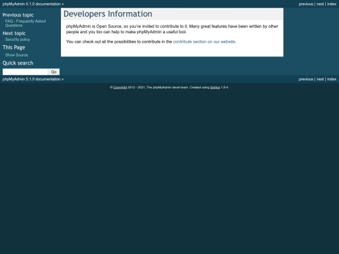Click the paragraph starting 'phpMyAdmin is Open Source'

point(172,29)
